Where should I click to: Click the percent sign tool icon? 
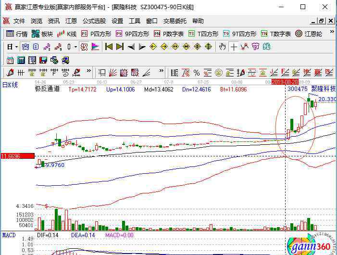tap(197, 73)
